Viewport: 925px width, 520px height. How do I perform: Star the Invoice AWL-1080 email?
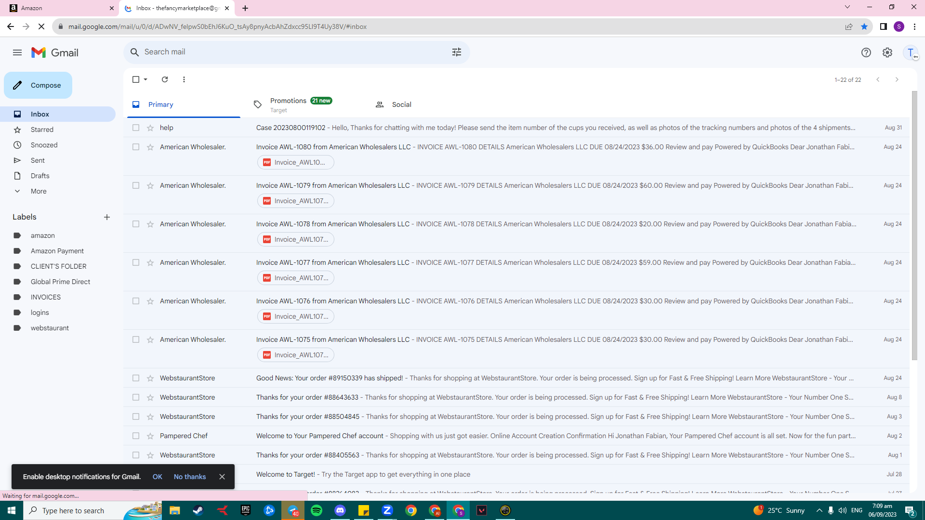pyautogui.click(x=150, y=147)
